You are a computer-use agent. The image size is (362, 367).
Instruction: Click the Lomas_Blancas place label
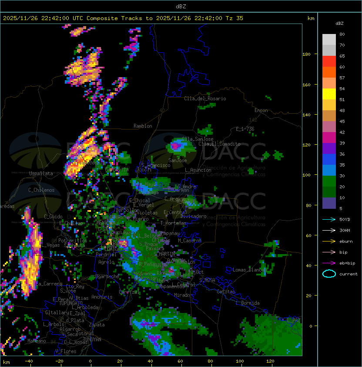click(x=250, y=270)
